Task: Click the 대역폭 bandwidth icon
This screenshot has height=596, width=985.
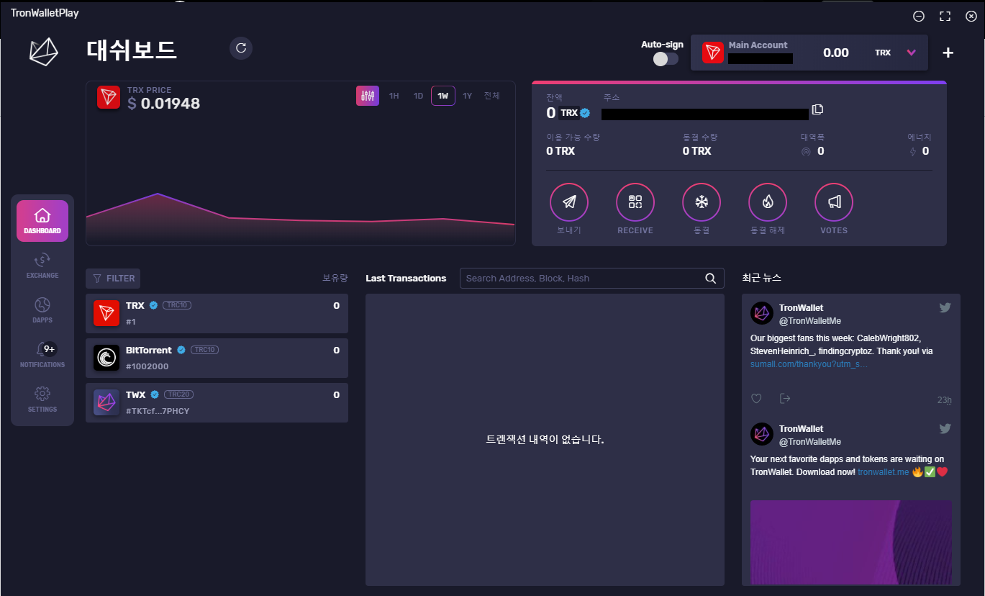Action: (x=806, y=151)
